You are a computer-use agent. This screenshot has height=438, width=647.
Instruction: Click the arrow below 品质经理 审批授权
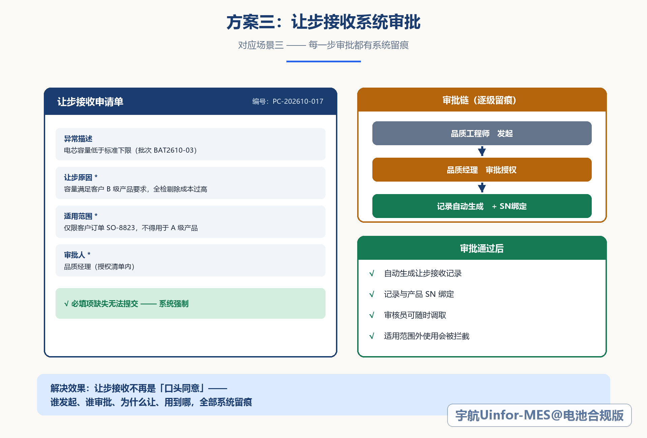tap(482, 188)
